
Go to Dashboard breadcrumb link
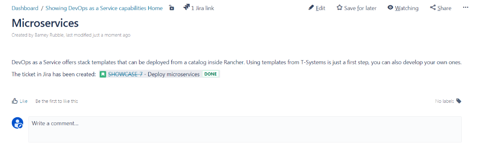coord(25,8)
